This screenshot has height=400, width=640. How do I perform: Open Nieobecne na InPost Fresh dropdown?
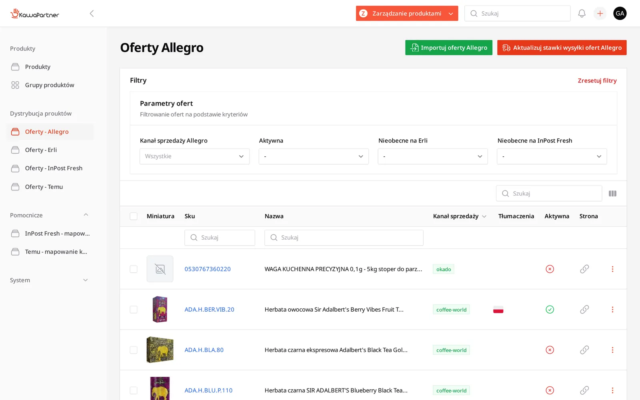coord(552,156)
